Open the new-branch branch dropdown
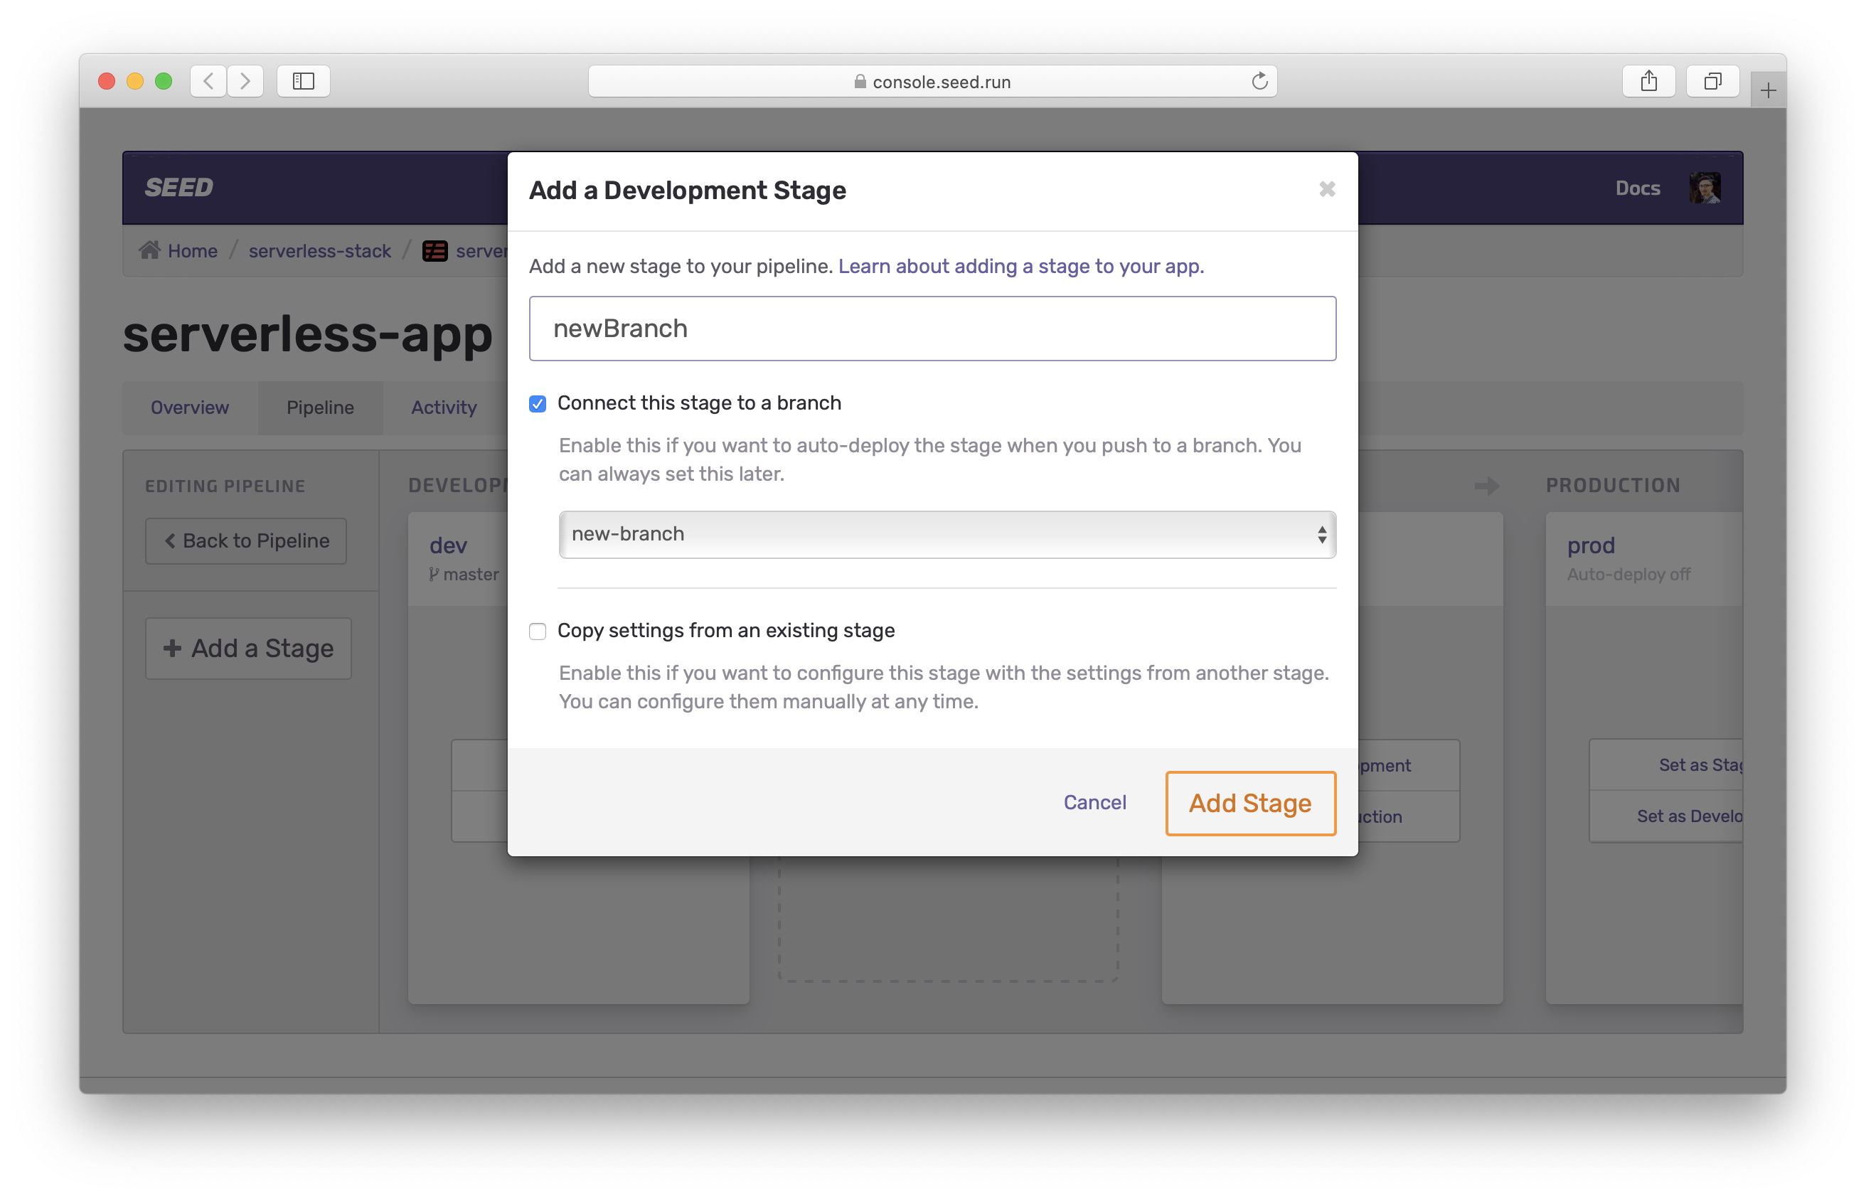Image resolution: width=1866 pixels, height=1199 pixels. click(947, 534)
